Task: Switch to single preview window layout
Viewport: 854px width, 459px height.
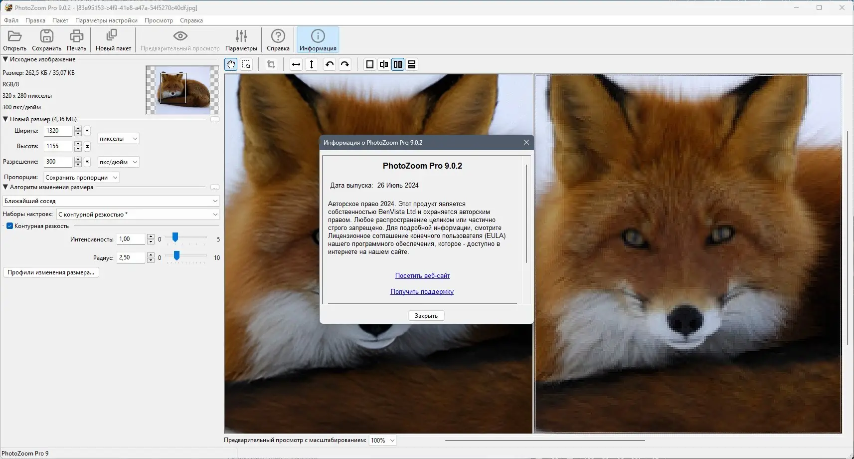Action: (x=369, y=64)
